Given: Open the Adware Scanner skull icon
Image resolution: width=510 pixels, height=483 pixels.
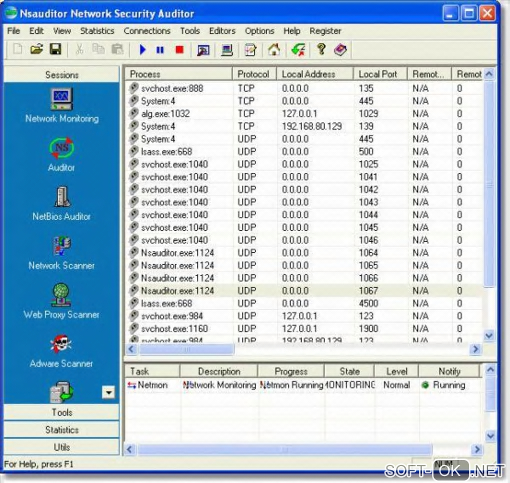Looking at the screenshot, I should 61,351.
